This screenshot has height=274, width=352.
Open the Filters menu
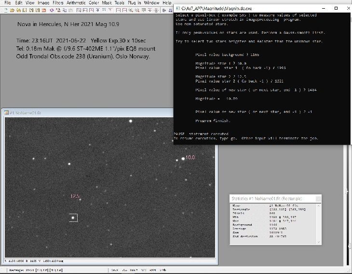(57, 3)
